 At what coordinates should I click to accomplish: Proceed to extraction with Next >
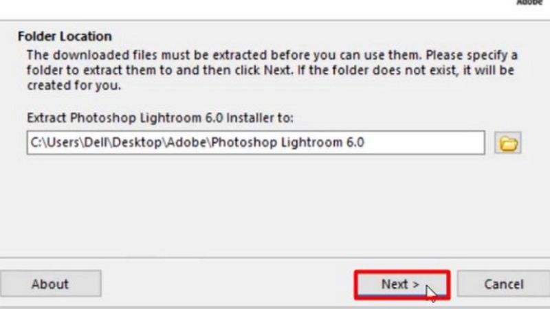tap(401, 284)
